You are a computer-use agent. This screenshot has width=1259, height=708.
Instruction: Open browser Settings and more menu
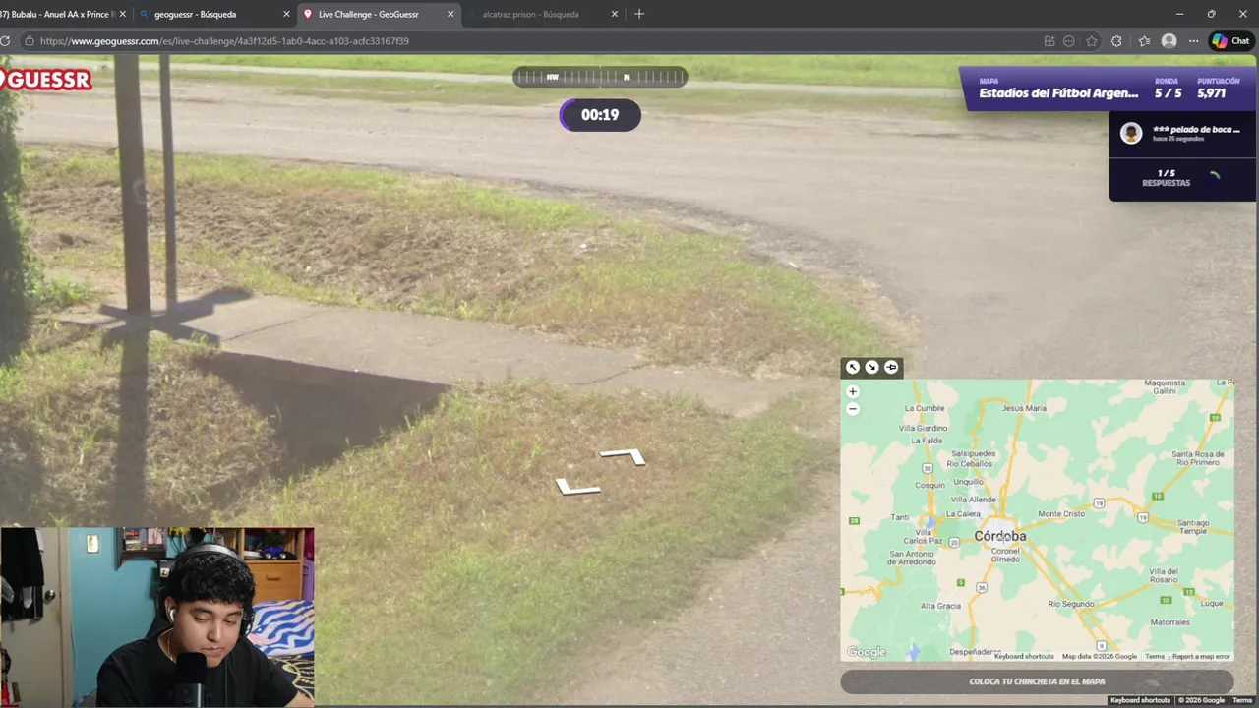click(1193, 41)
